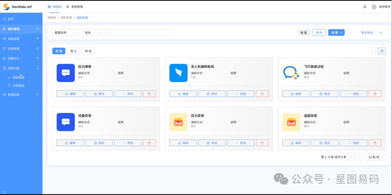The image size is (392, 195).
Task: Collapse the sidebar using bottom menu icon
Action: (x=4, y=192)
